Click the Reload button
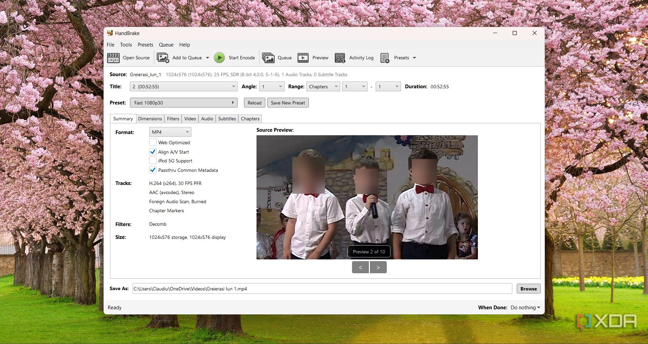The height and width of the screenshot is (344, 648). [x=254, y=103]
